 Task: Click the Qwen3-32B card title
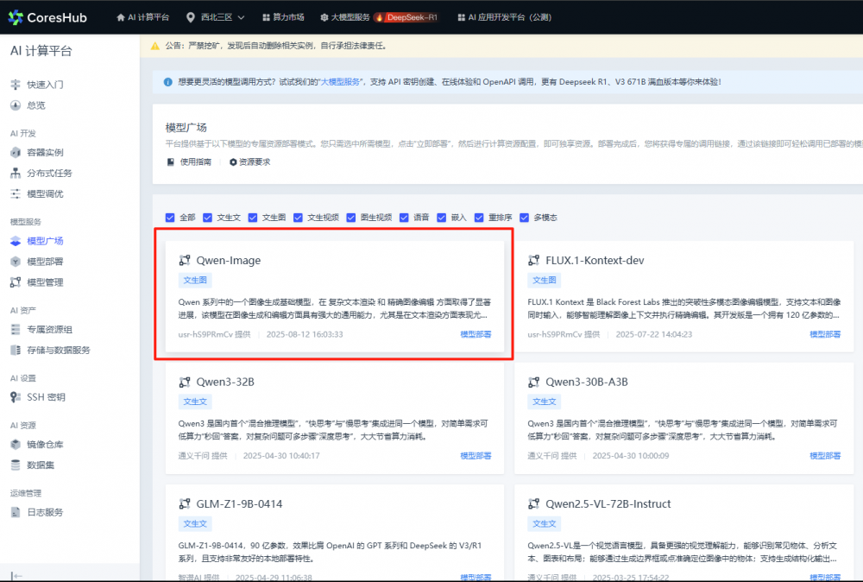click(x=225, y=383)
